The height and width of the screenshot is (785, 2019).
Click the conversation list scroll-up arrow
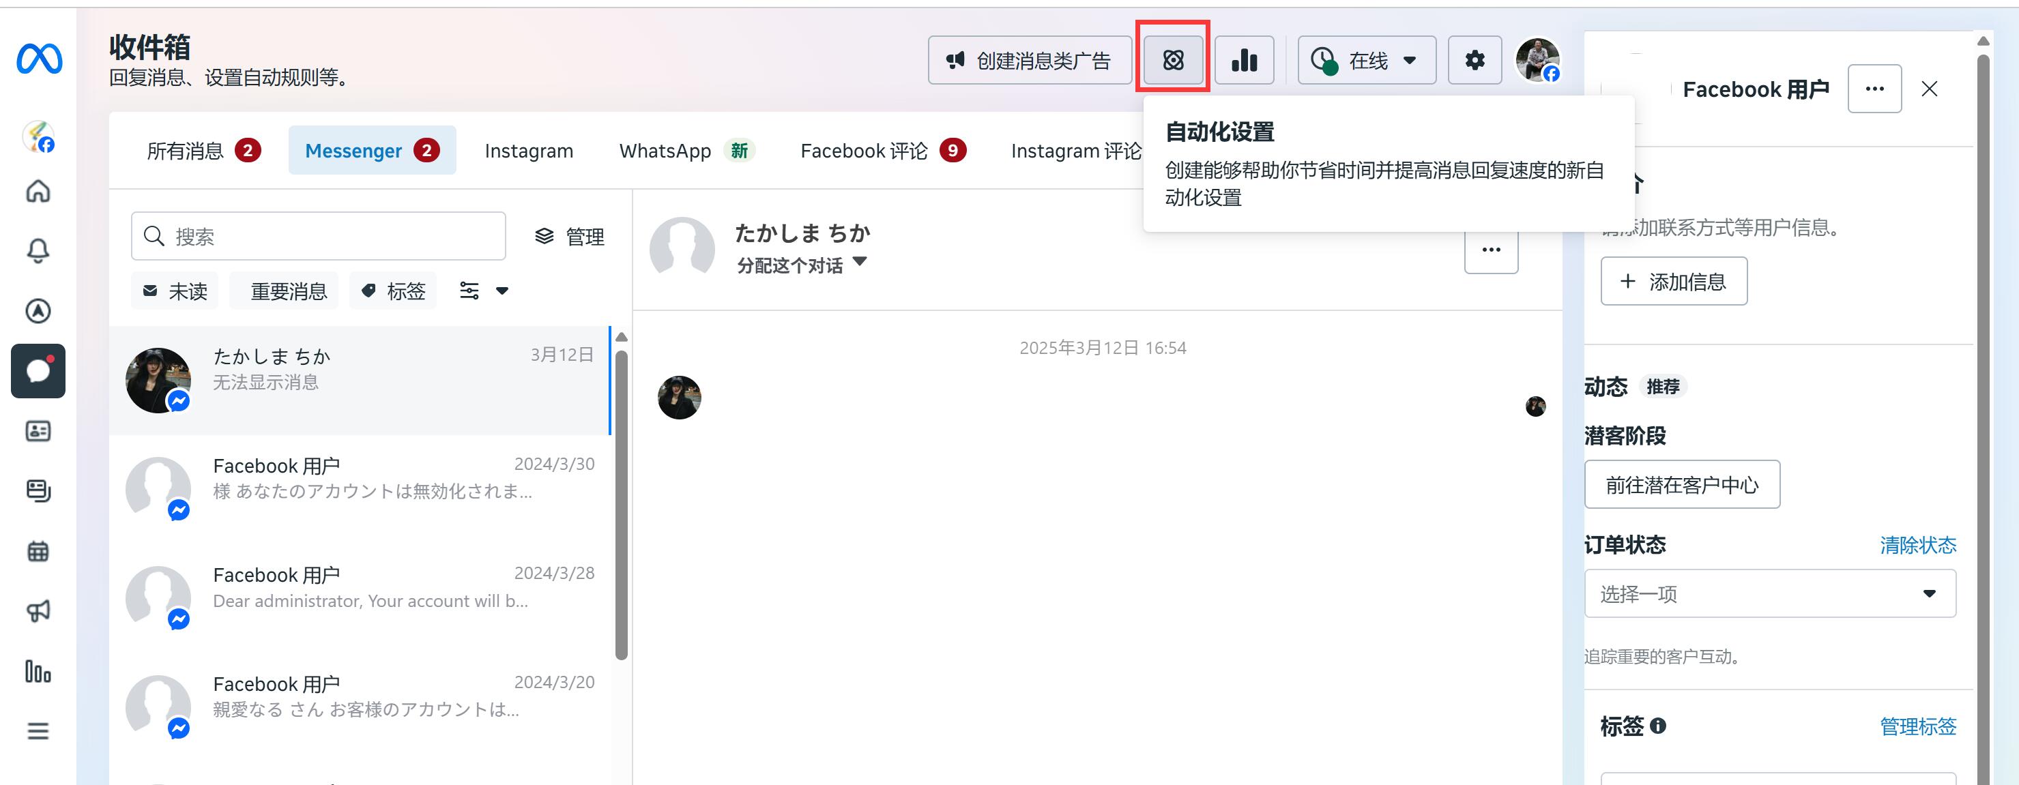coord(622,337)
